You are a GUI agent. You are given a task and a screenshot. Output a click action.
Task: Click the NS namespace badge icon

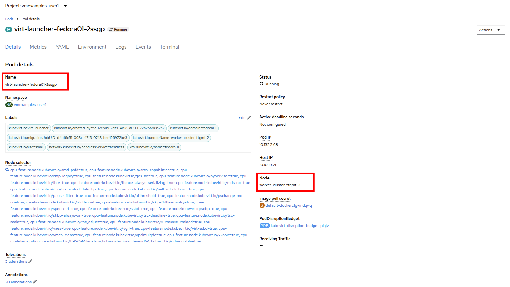[9, 105]
